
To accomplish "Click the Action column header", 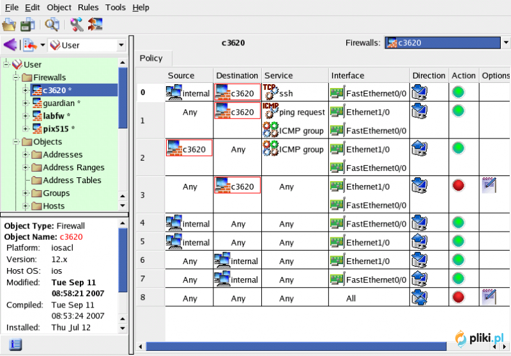I will click(x=464, y=75).
